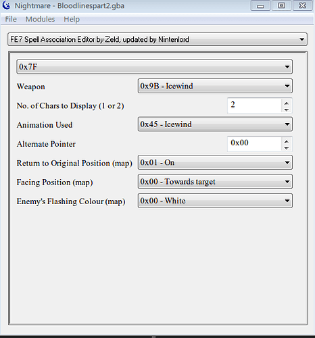Open the Weapon dropdown showing Icewind
The image size is (315, 338).
215,86
